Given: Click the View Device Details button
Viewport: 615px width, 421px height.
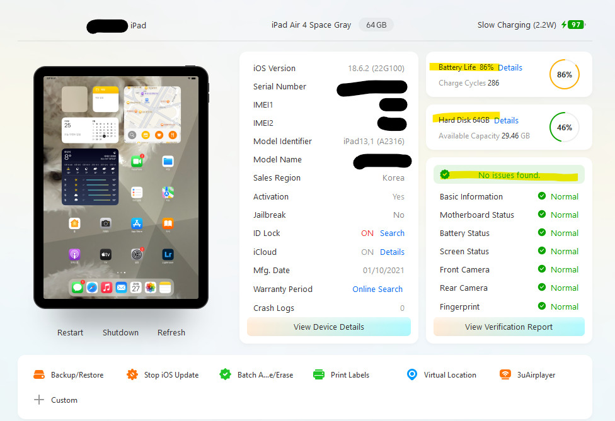Looking at the screenshot, I should tap(329, 327).
